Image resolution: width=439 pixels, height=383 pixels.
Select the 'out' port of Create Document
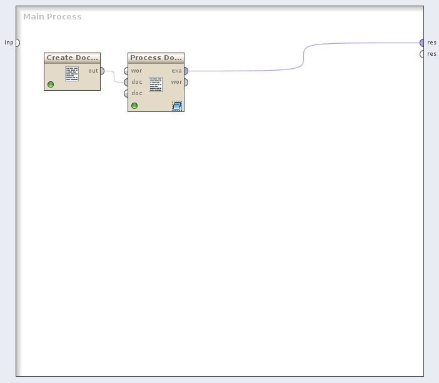click(x=102, y=71)
